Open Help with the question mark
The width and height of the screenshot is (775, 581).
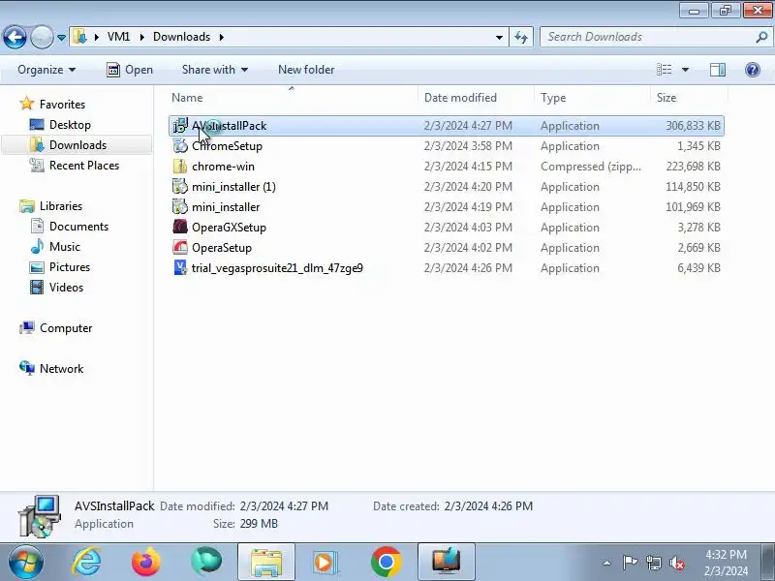753,70
